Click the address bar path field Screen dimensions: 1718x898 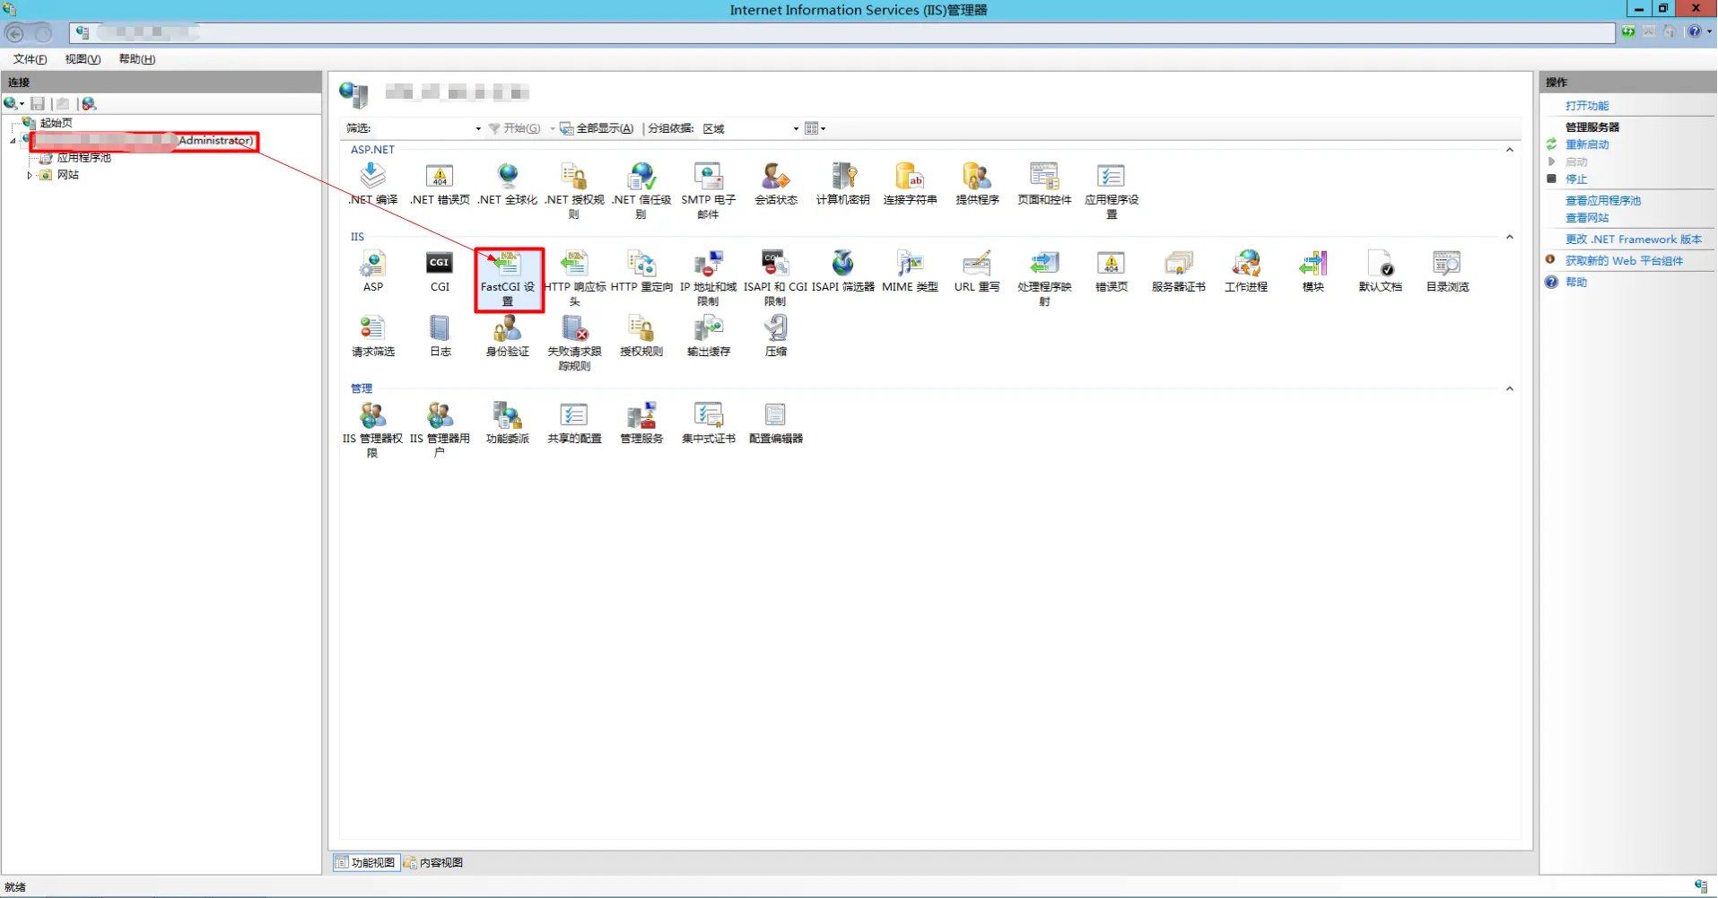tap(843, 32)
